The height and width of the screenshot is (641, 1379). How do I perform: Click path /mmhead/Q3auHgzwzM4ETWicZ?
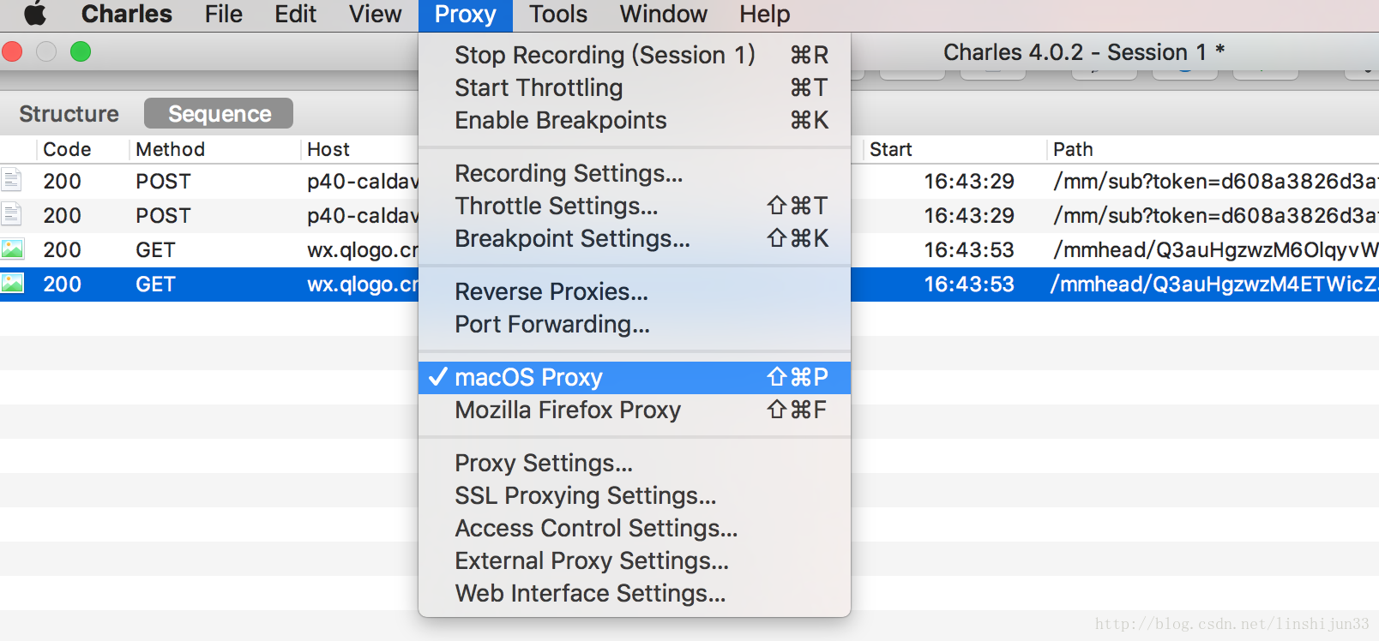(x=1215, y=285)
